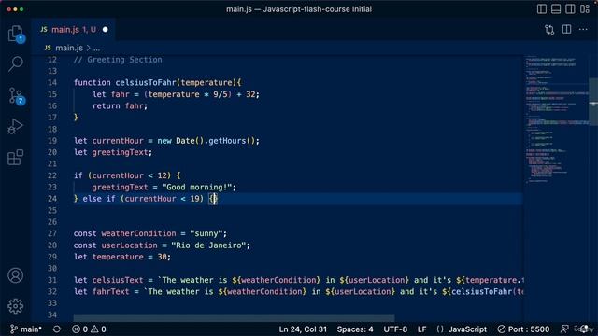Click weatherCondition constant on line 27
The image size is (598, 336).
click(139, 233)
